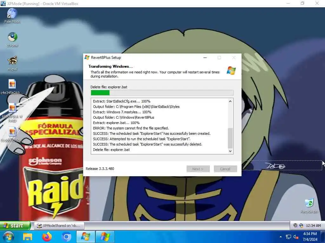Launch Firefox from host taskbar
The width and height of the screenshot is (325, 243).
pos(47,237)
